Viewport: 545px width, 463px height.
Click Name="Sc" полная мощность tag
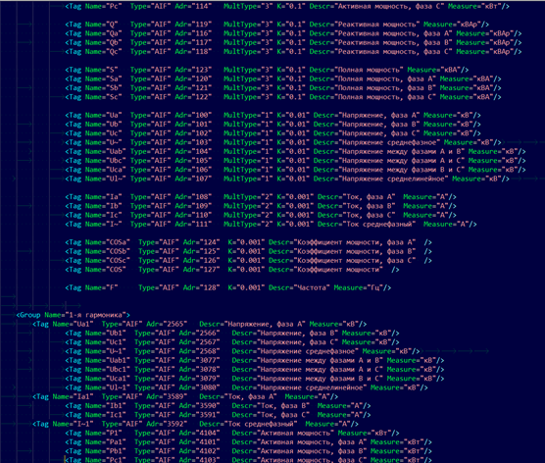pos(104,97)
